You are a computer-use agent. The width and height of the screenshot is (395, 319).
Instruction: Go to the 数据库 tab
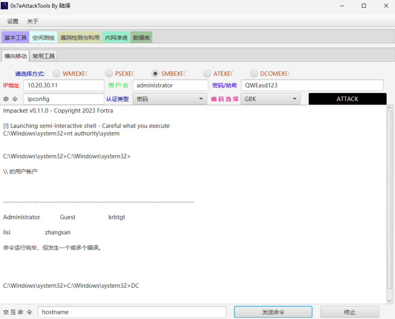click(141, 37)
